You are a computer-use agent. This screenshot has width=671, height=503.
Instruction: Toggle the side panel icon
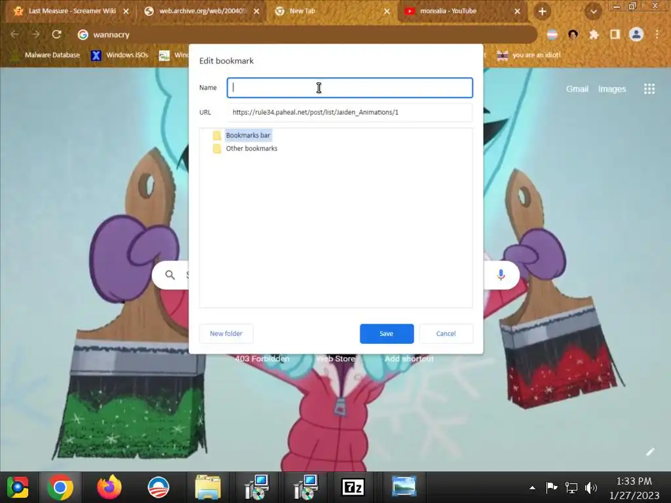[x=615, y=35]
